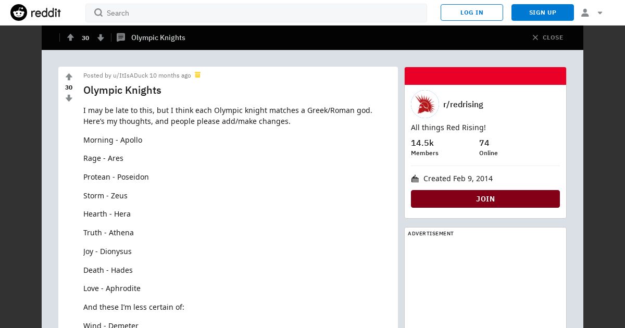Upvote the post in the black top bar

pyautogui.click(x=71, y=37)
